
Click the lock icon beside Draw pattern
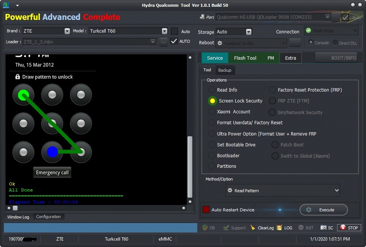click(x=18, y=77)
